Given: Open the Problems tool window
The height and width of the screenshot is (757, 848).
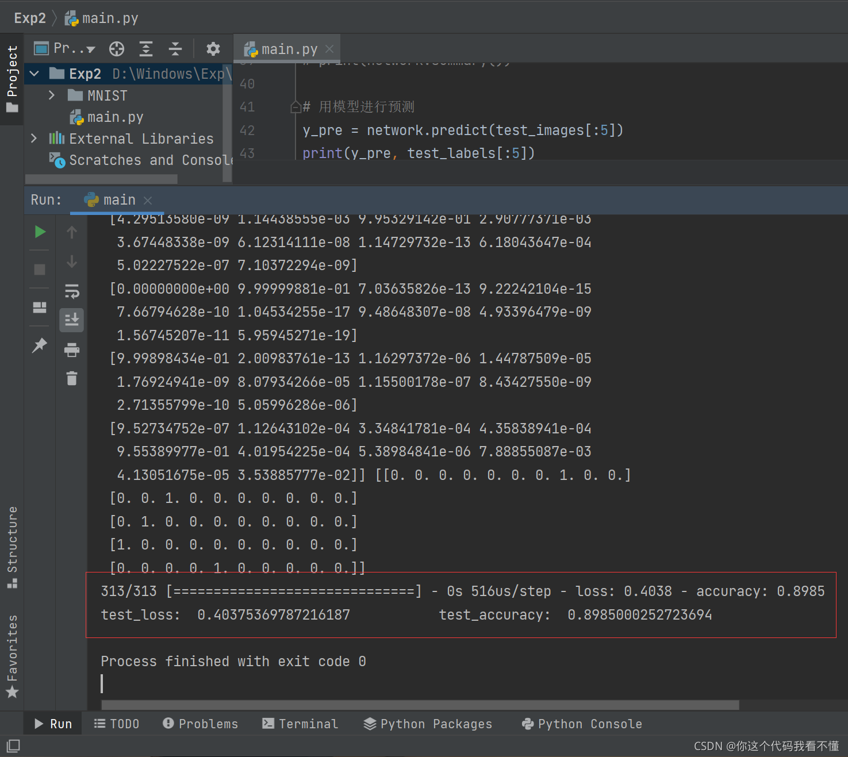Looking at the screenshot, I should coord(200,724).
